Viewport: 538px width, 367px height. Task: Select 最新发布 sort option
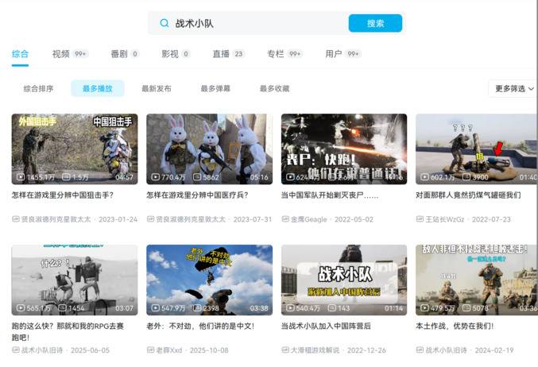tap(157, 88)
